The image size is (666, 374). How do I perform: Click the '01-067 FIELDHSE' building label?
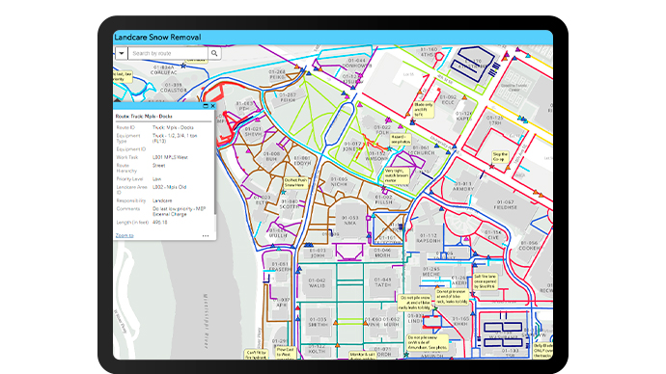click(x=506, y=204)
